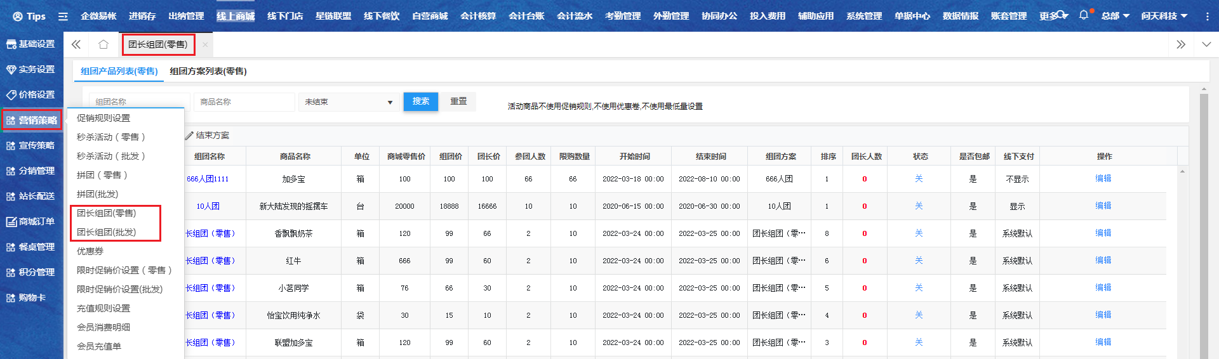Expand the 问天科技 account dropdown
This screenshot has width=1219, height=359.
[x=1164, y=16]
